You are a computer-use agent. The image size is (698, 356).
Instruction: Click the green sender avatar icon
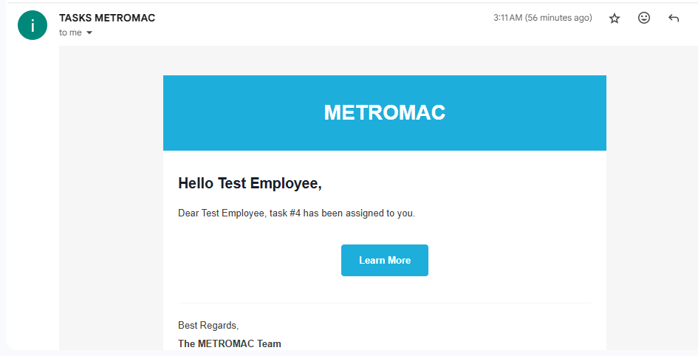32,26
